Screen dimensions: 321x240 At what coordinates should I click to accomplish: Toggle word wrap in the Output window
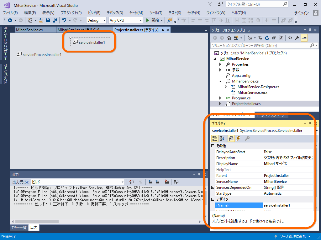[x=176, y=182]
